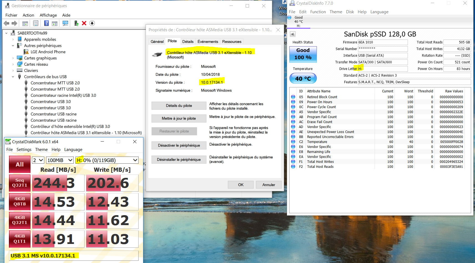Collapse the SABERTOOTHx99 root node
The width and height of the screenshot is (475, 263).
pos(6,33)
